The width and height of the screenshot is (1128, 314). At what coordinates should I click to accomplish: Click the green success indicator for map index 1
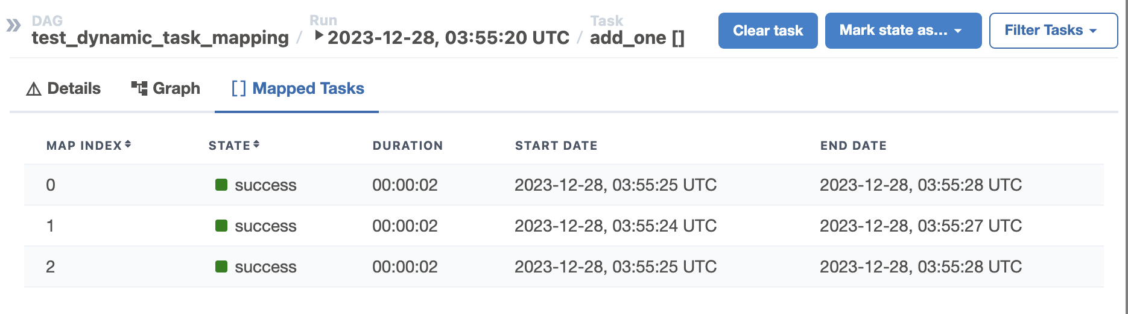[221, 226]
